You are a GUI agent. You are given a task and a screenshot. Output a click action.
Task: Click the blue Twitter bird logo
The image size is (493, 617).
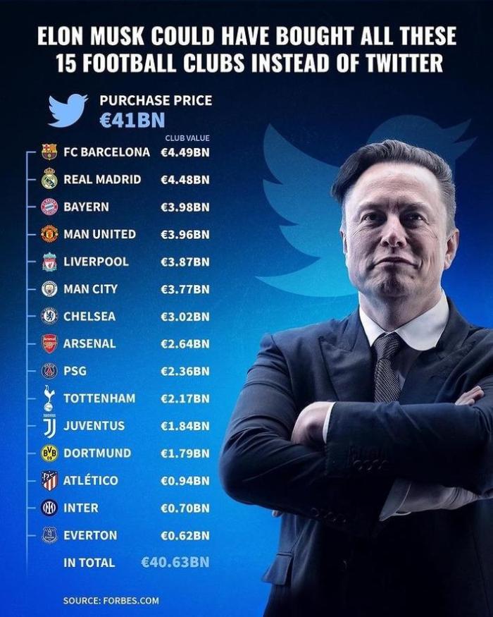(68, 110)
